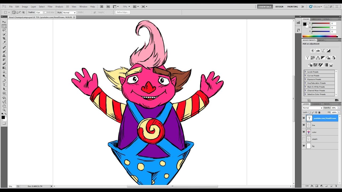
Task: Open the Filter menu
Action: [x=50, y=6]
